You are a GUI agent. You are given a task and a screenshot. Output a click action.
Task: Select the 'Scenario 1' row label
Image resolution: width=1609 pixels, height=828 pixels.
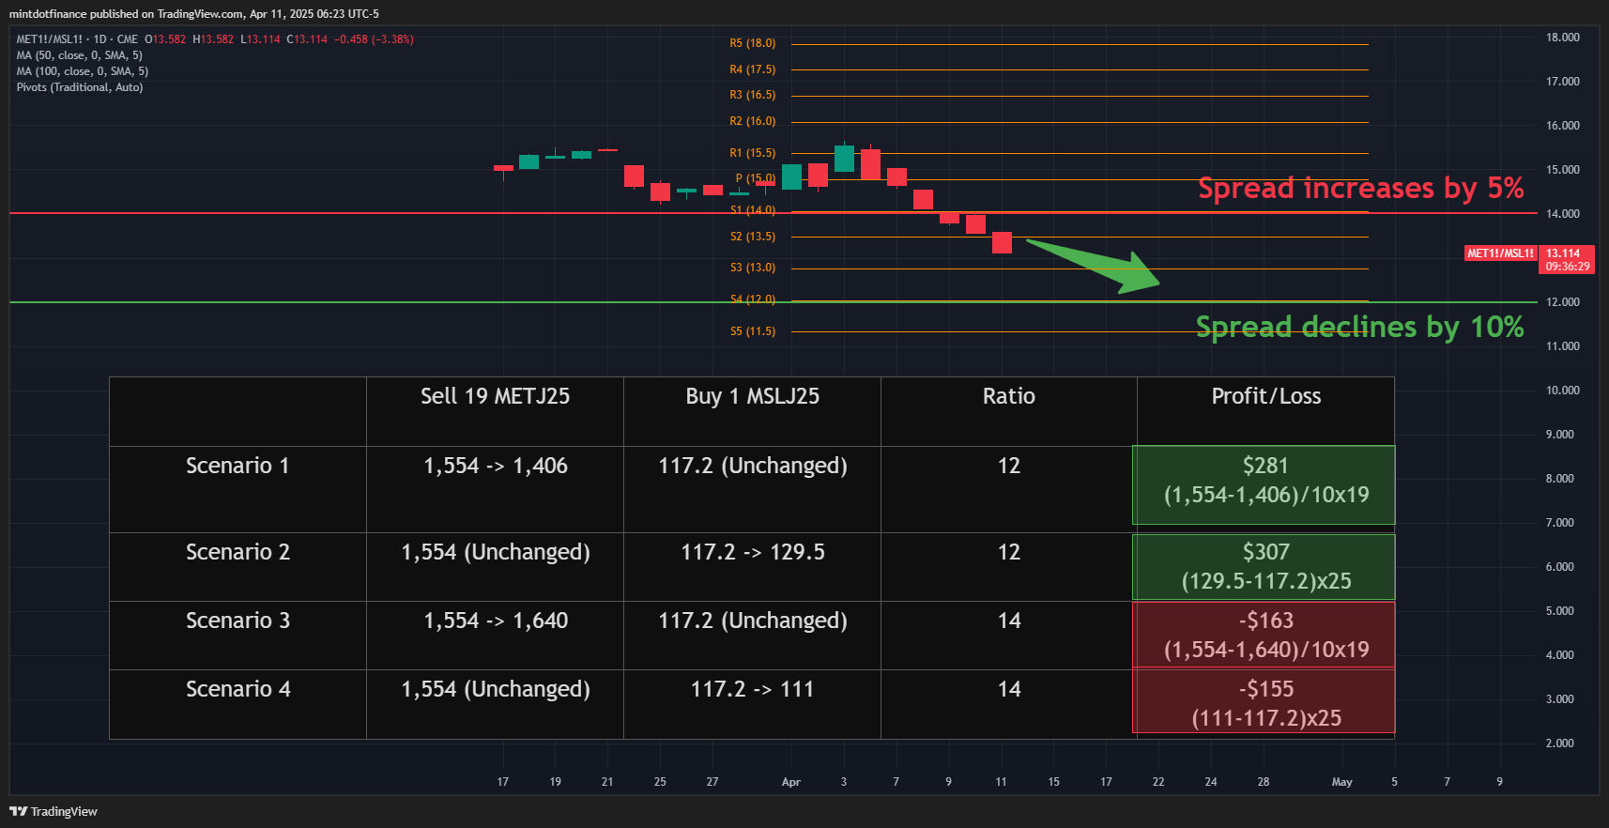238,466
